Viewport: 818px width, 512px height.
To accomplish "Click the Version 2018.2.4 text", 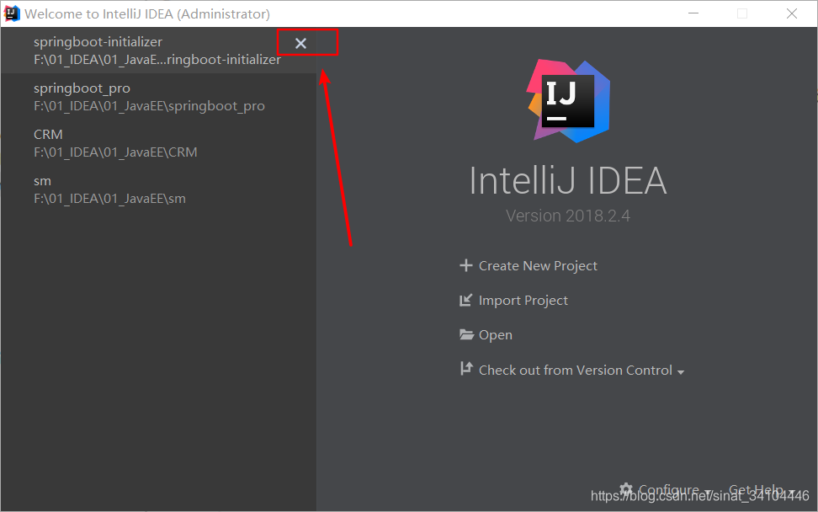I will click(x=567, y=216).
